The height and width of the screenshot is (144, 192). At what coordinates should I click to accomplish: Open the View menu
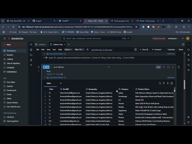(x=48, y=49)
